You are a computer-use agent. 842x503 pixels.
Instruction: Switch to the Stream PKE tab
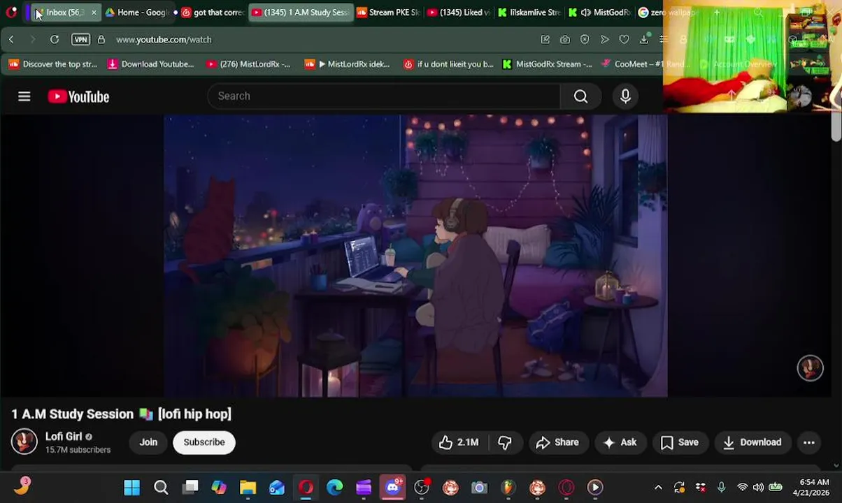[387, 13]
